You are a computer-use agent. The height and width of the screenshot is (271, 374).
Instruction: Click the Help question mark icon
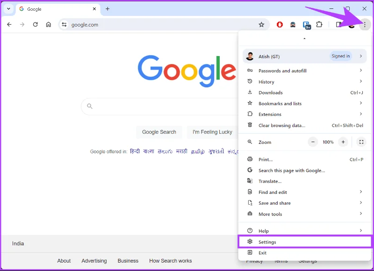pyautogui.click(x=250, y=230)
